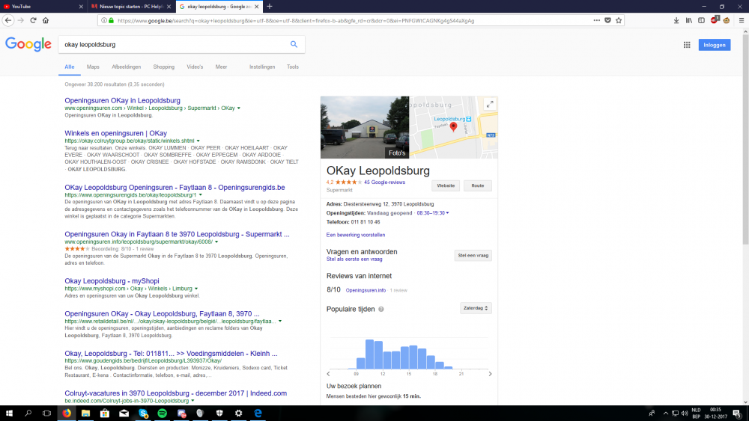Open the Firefox library icon
Viewport: 749px width, 421px height.
[x=689, y=20]
